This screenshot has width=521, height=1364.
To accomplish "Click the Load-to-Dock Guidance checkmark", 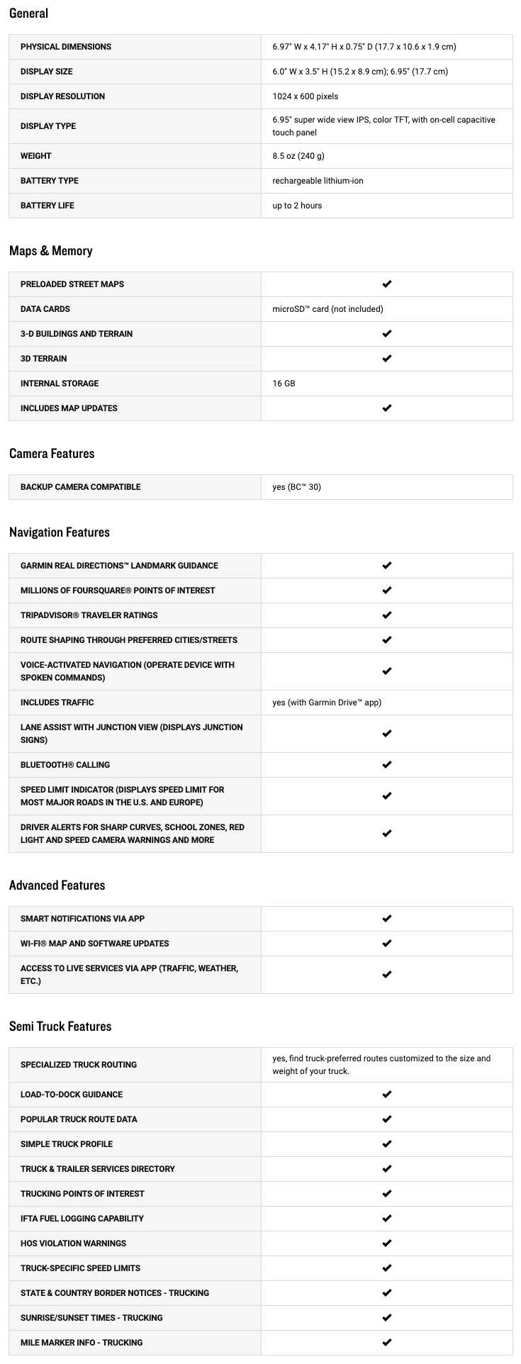I will coord(386,1095).
